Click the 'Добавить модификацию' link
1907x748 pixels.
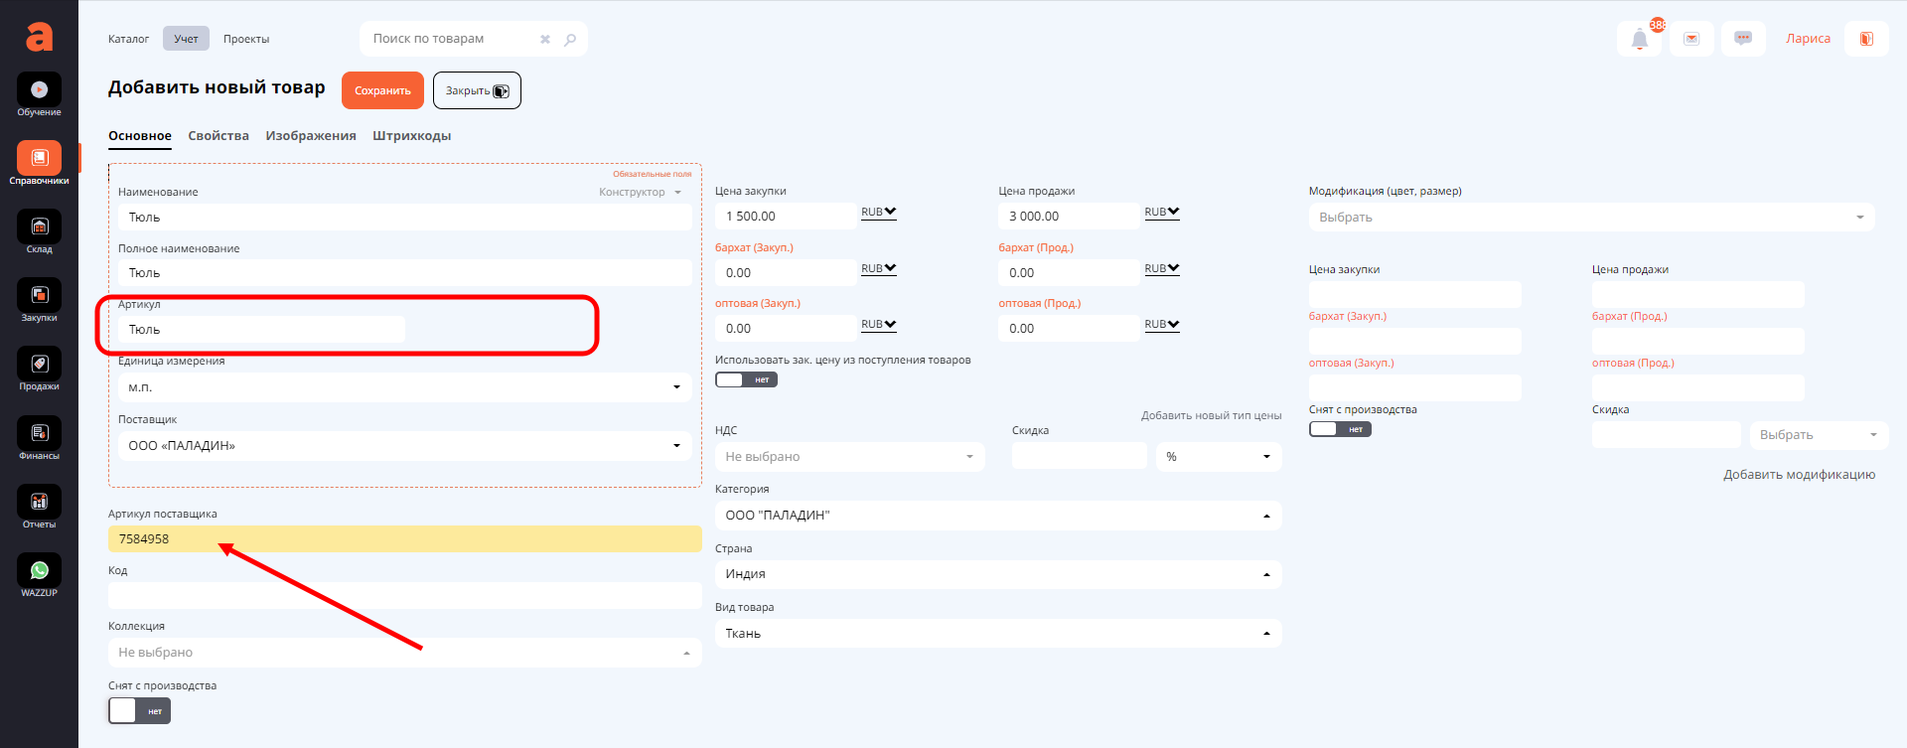pos(1799,475)
